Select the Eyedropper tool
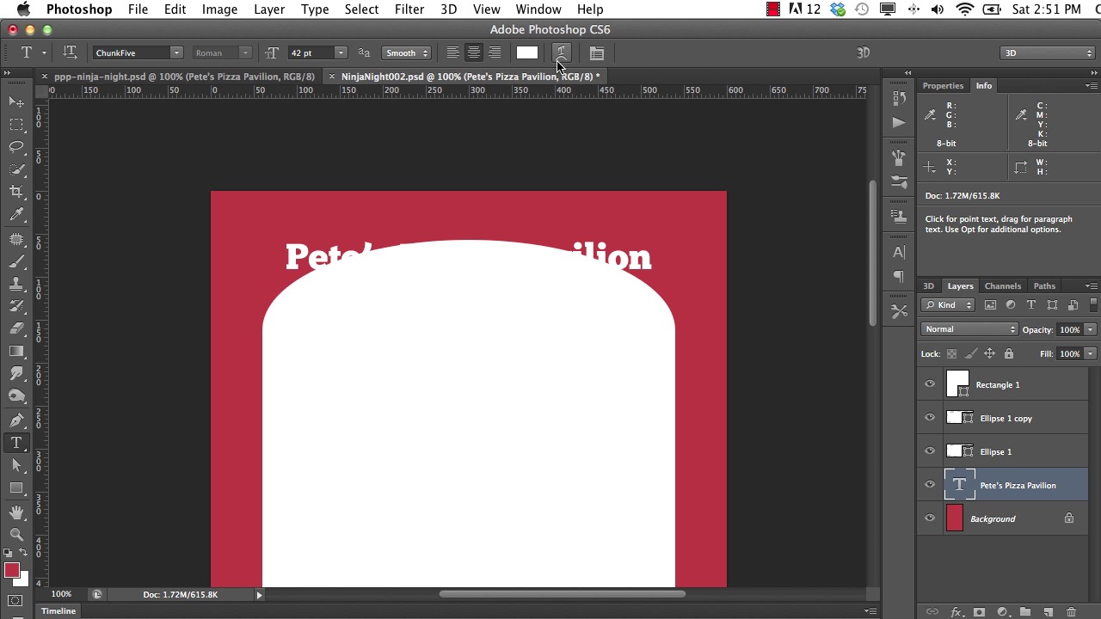This screenshot has height=619, width=1101. [x=16, y=215]
